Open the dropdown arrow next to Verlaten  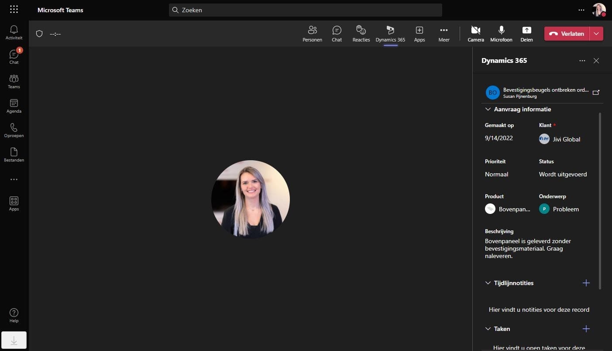pyautogui.click(x=596, y=34)
